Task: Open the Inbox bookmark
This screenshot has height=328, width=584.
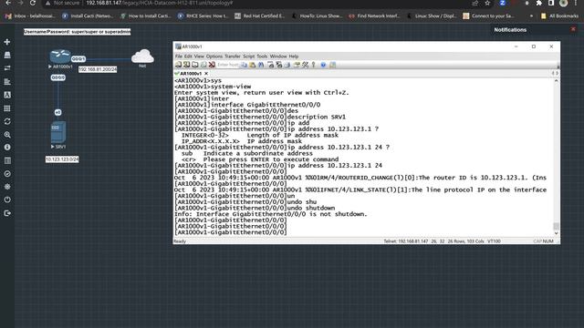Action: [30, 16]
